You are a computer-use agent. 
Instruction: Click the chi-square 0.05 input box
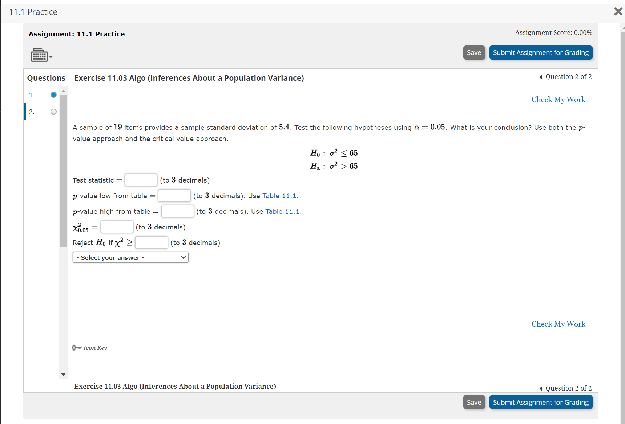pyautogui.click(x=117, y=227)
